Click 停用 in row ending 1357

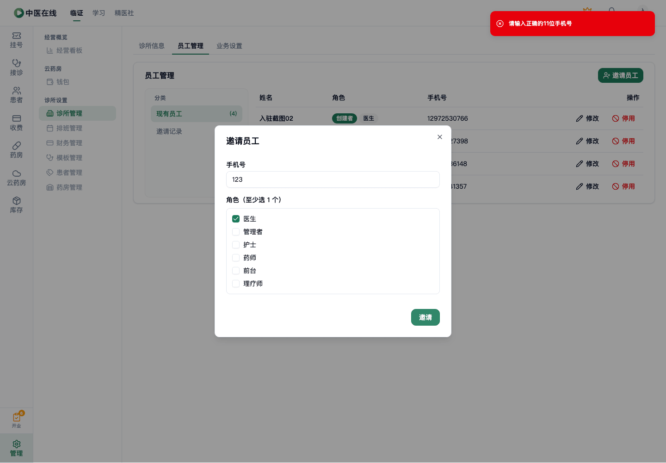click(623, 186)
